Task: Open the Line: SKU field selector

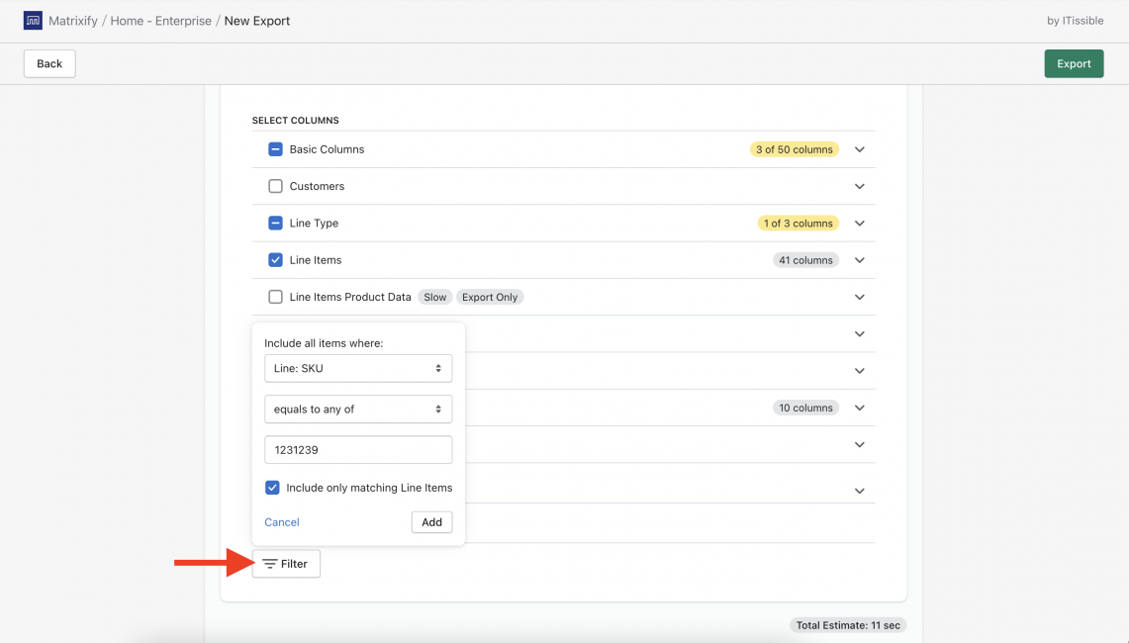Action: point(358,367)
